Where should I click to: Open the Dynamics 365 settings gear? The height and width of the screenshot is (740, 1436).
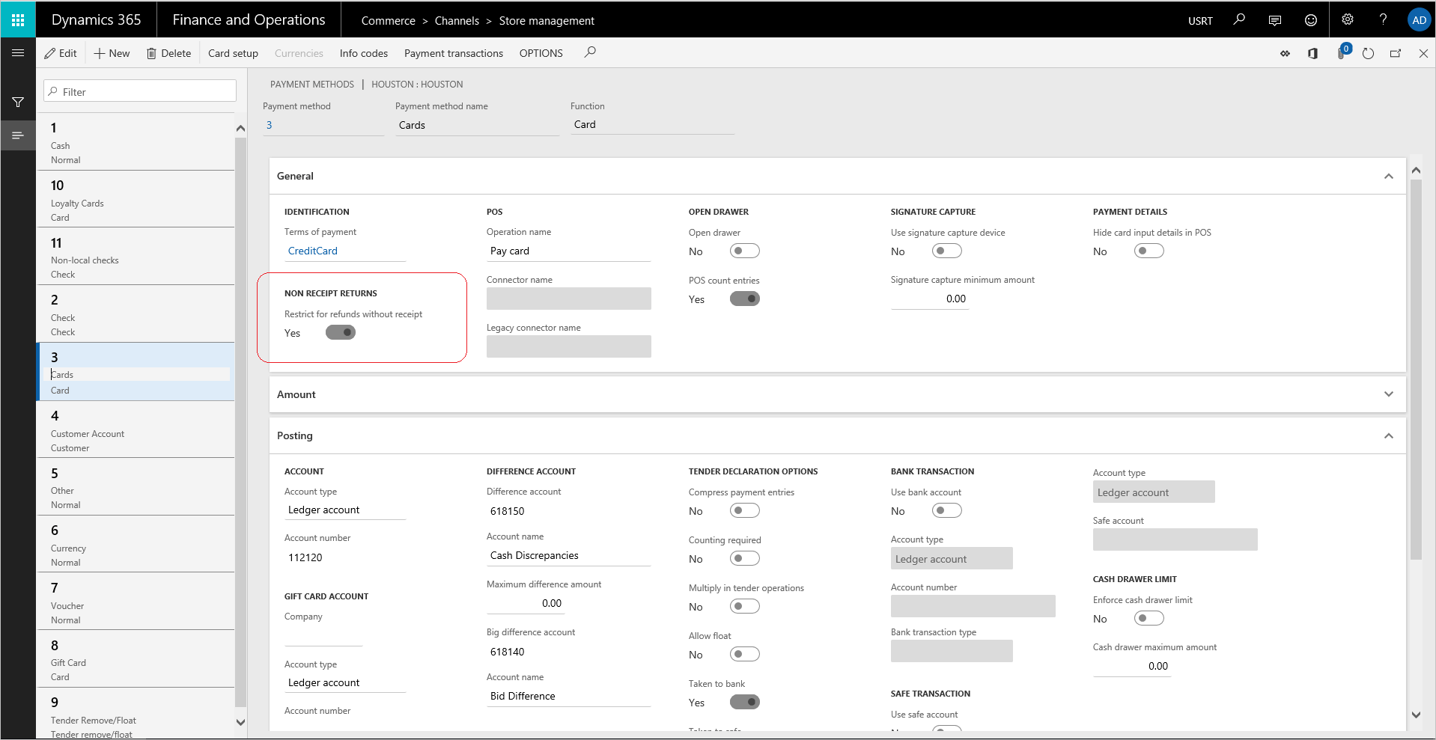pyautogui.click(x=1346, y=19)
